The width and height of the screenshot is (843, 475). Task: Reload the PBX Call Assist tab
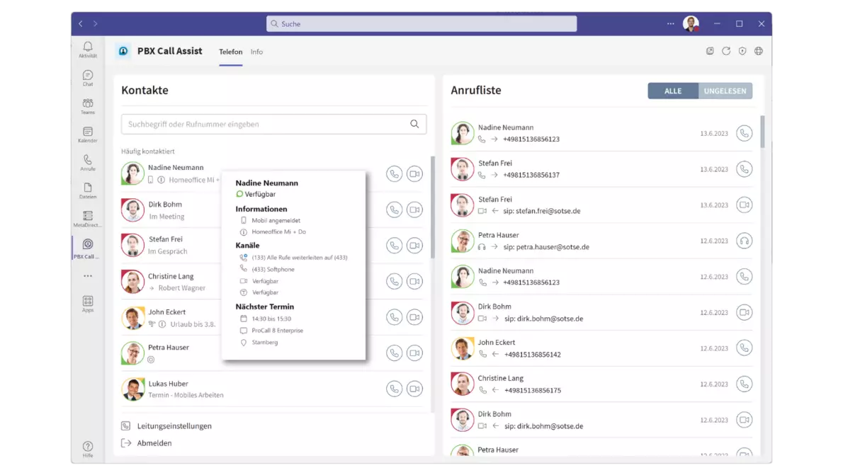[x=726, y=51]
